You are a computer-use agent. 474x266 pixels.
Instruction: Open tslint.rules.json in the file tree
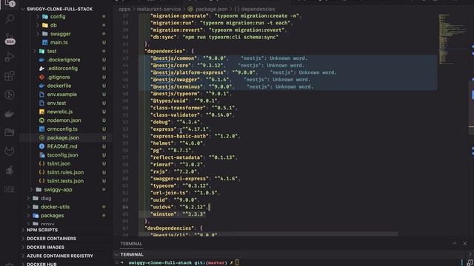pyautogui.click(x=66, y=172)
